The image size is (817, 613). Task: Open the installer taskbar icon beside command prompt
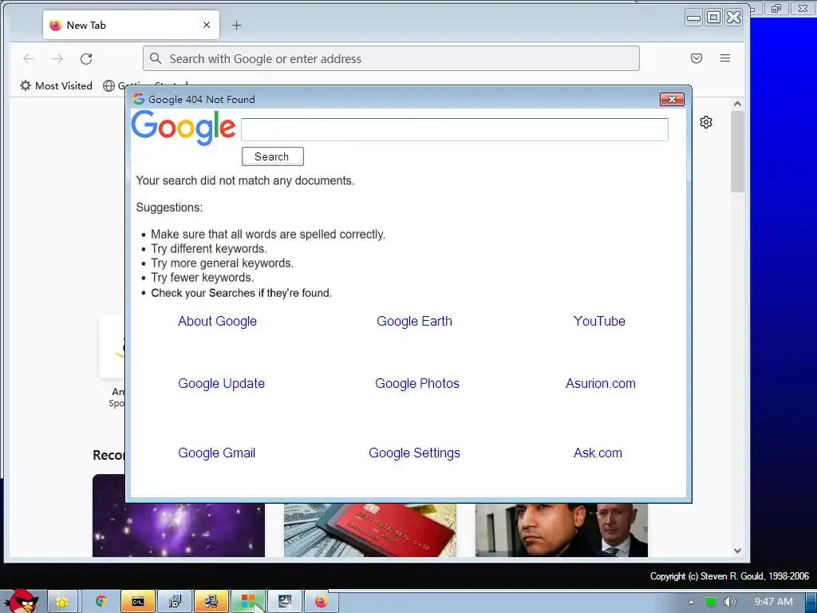[x=175, y=602]
